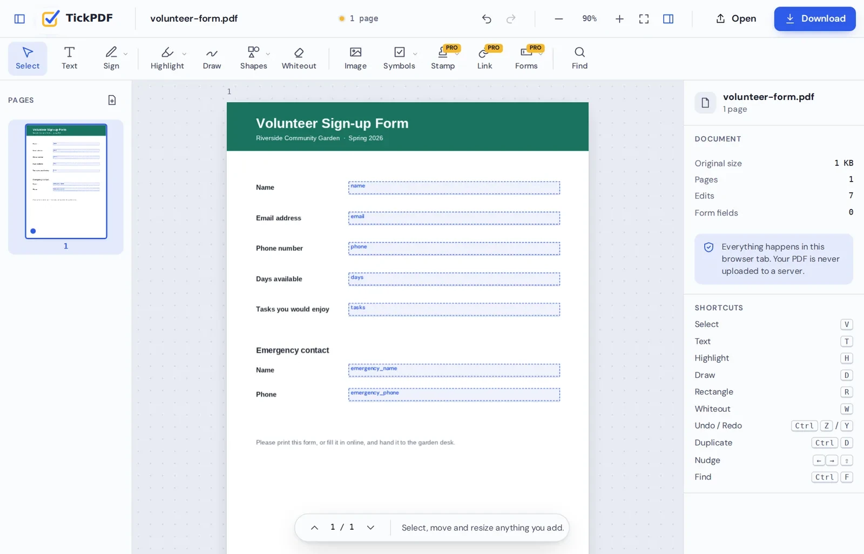
Task: Open the Forms tool
Action: click(x=526, y=58)
